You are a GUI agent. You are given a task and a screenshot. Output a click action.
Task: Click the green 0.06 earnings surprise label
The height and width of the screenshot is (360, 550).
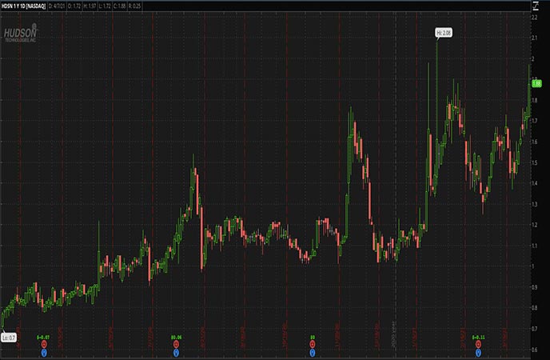[x=177, y=338]
